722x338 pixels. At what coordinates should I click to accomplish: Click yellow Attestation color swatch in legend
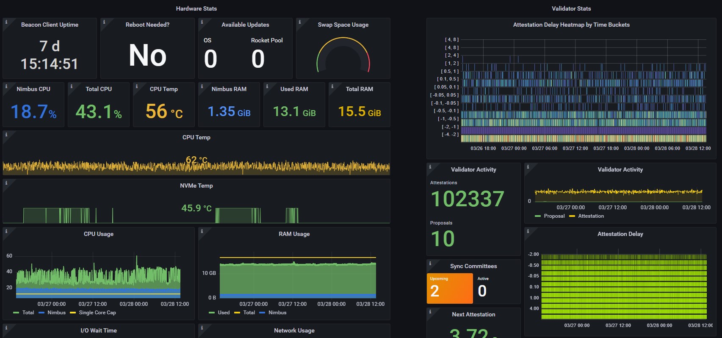(x=572, y=216)
